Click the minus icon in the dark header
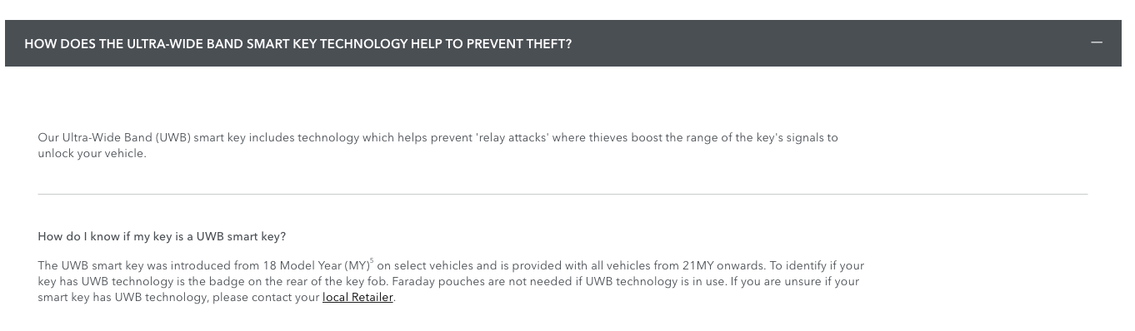The height and width of the screenshot is (331, 1135). click(x=1097, y=42)
